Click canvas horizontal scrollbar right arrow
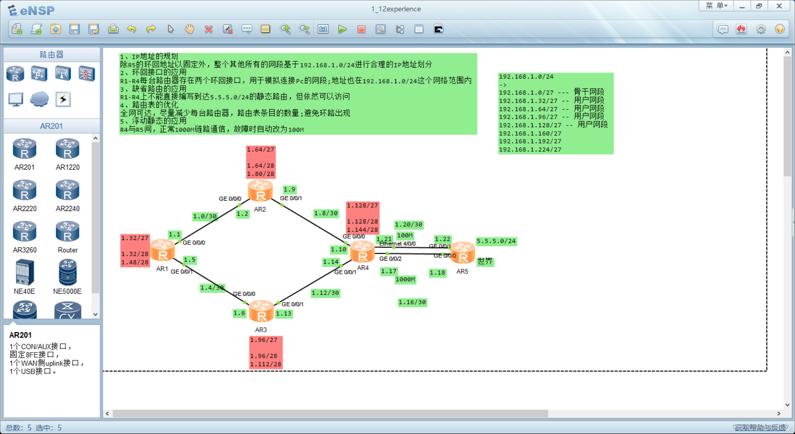The image size is (795, 434). 779,413
